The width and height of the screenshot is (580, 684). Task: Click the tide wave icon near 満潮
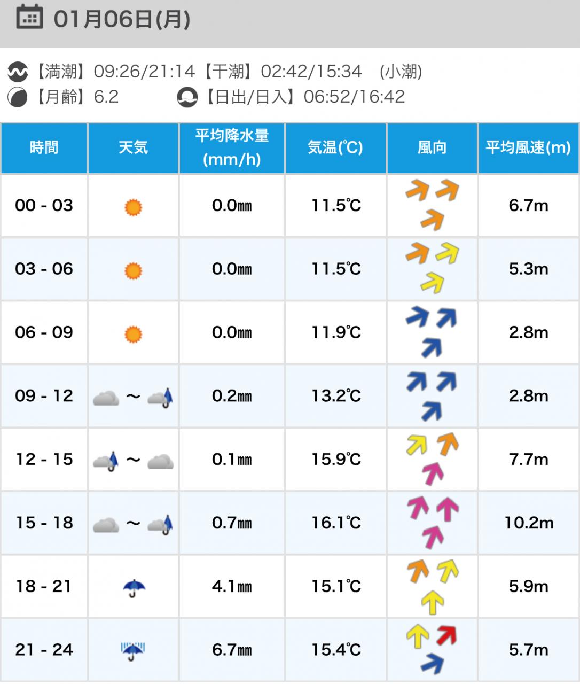(18, 72)
